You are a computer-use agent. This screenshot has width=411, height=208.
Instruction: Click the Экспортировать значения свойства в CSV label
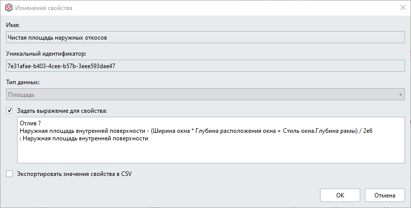tap(74, 174)
